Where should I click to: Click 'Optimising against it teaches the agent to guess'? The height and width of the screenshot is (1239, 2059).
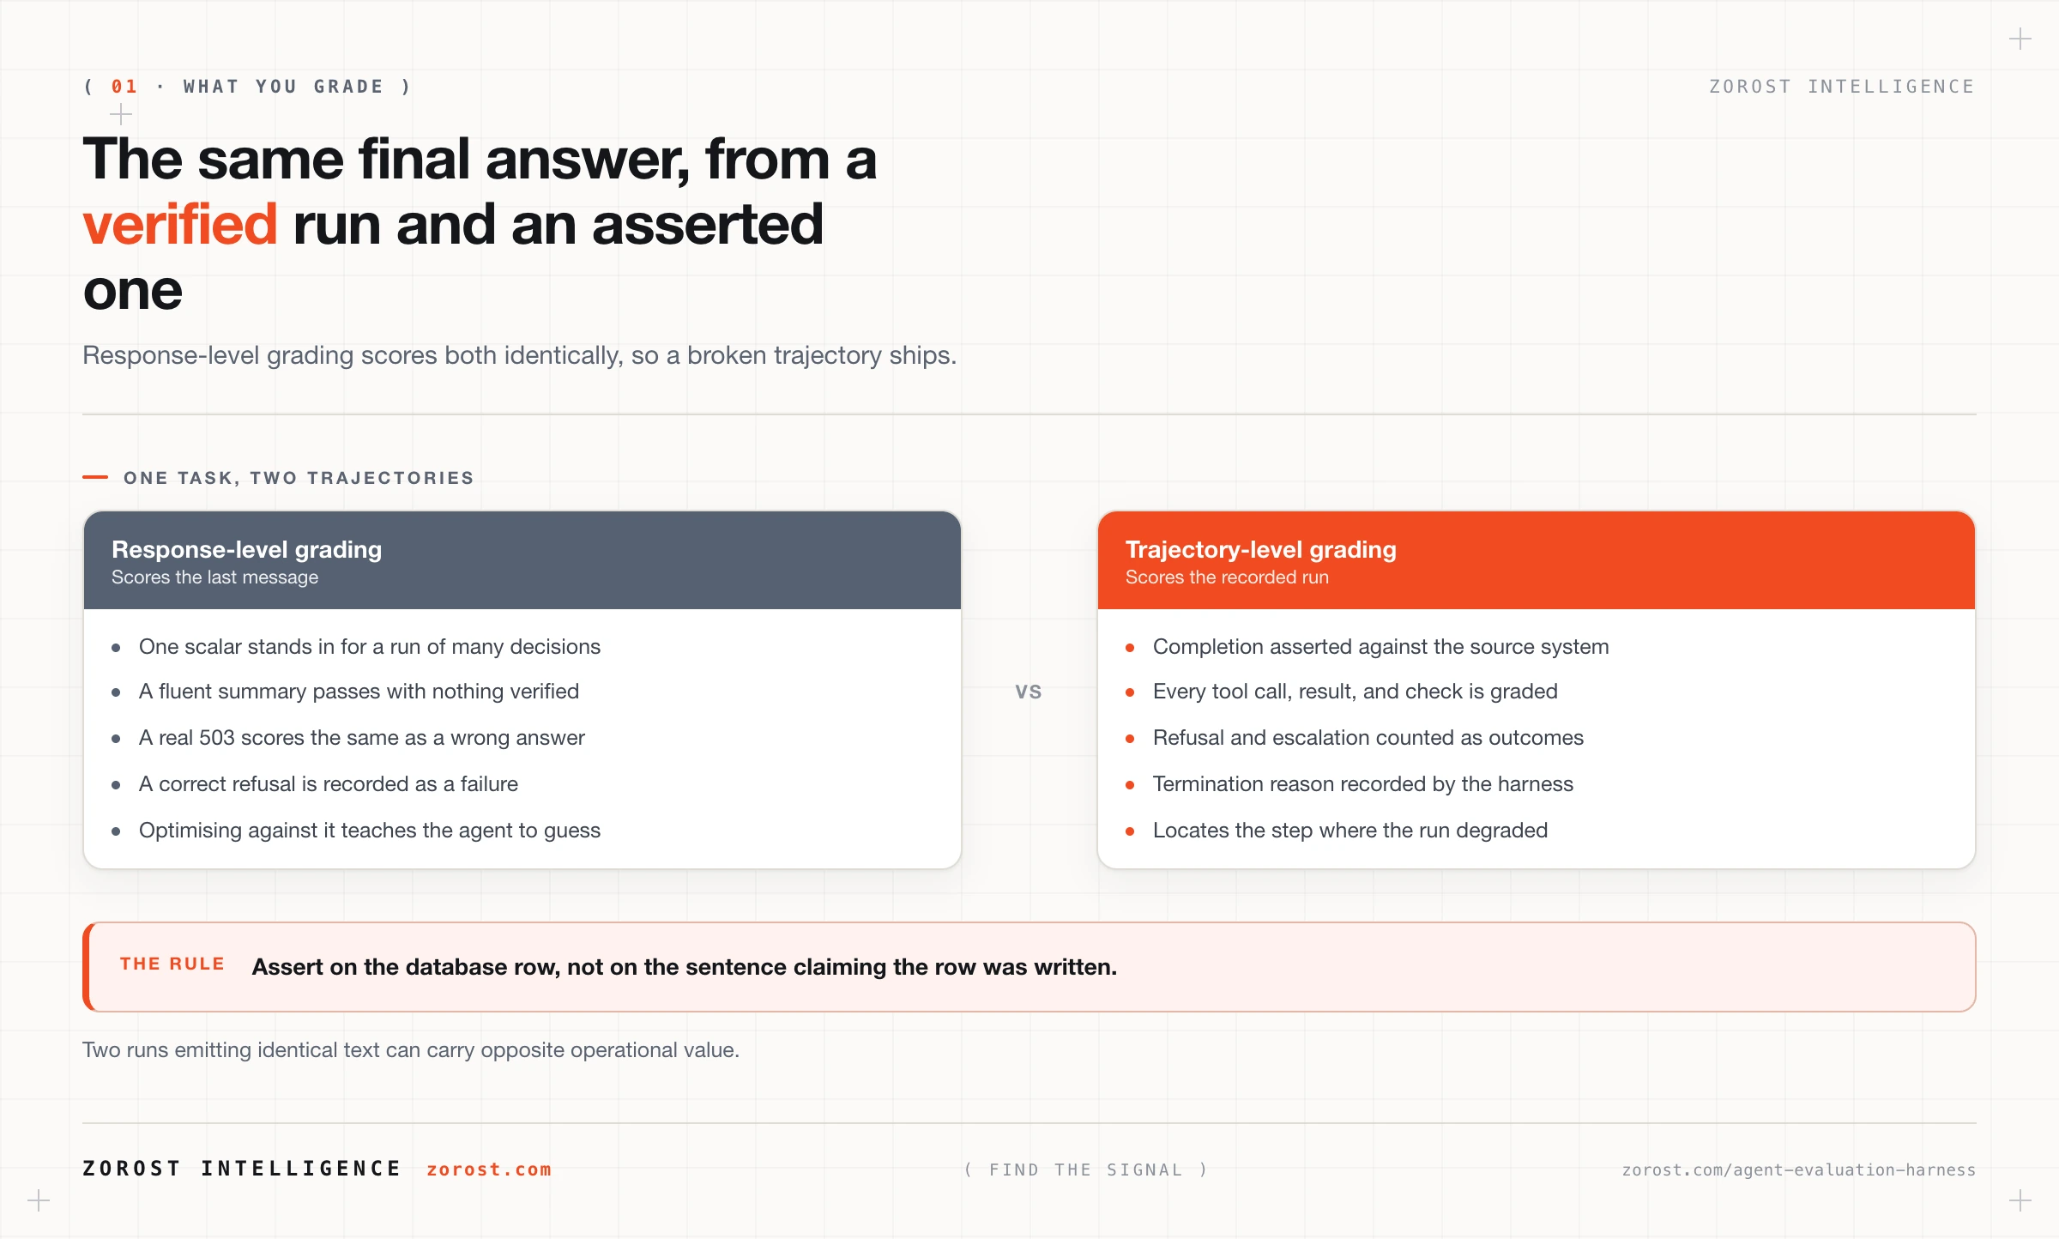click(x=370, y=830)
